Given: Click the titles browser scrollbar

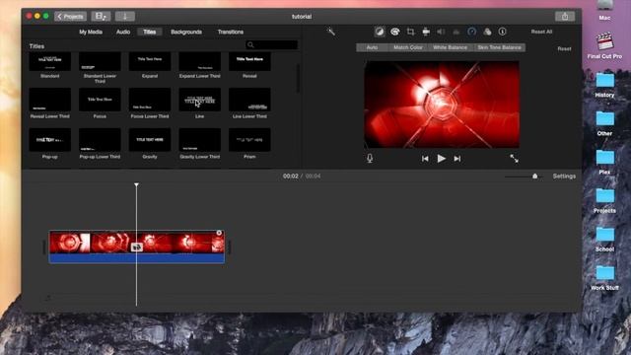Looking at the screenshot, I should [298, 78].
